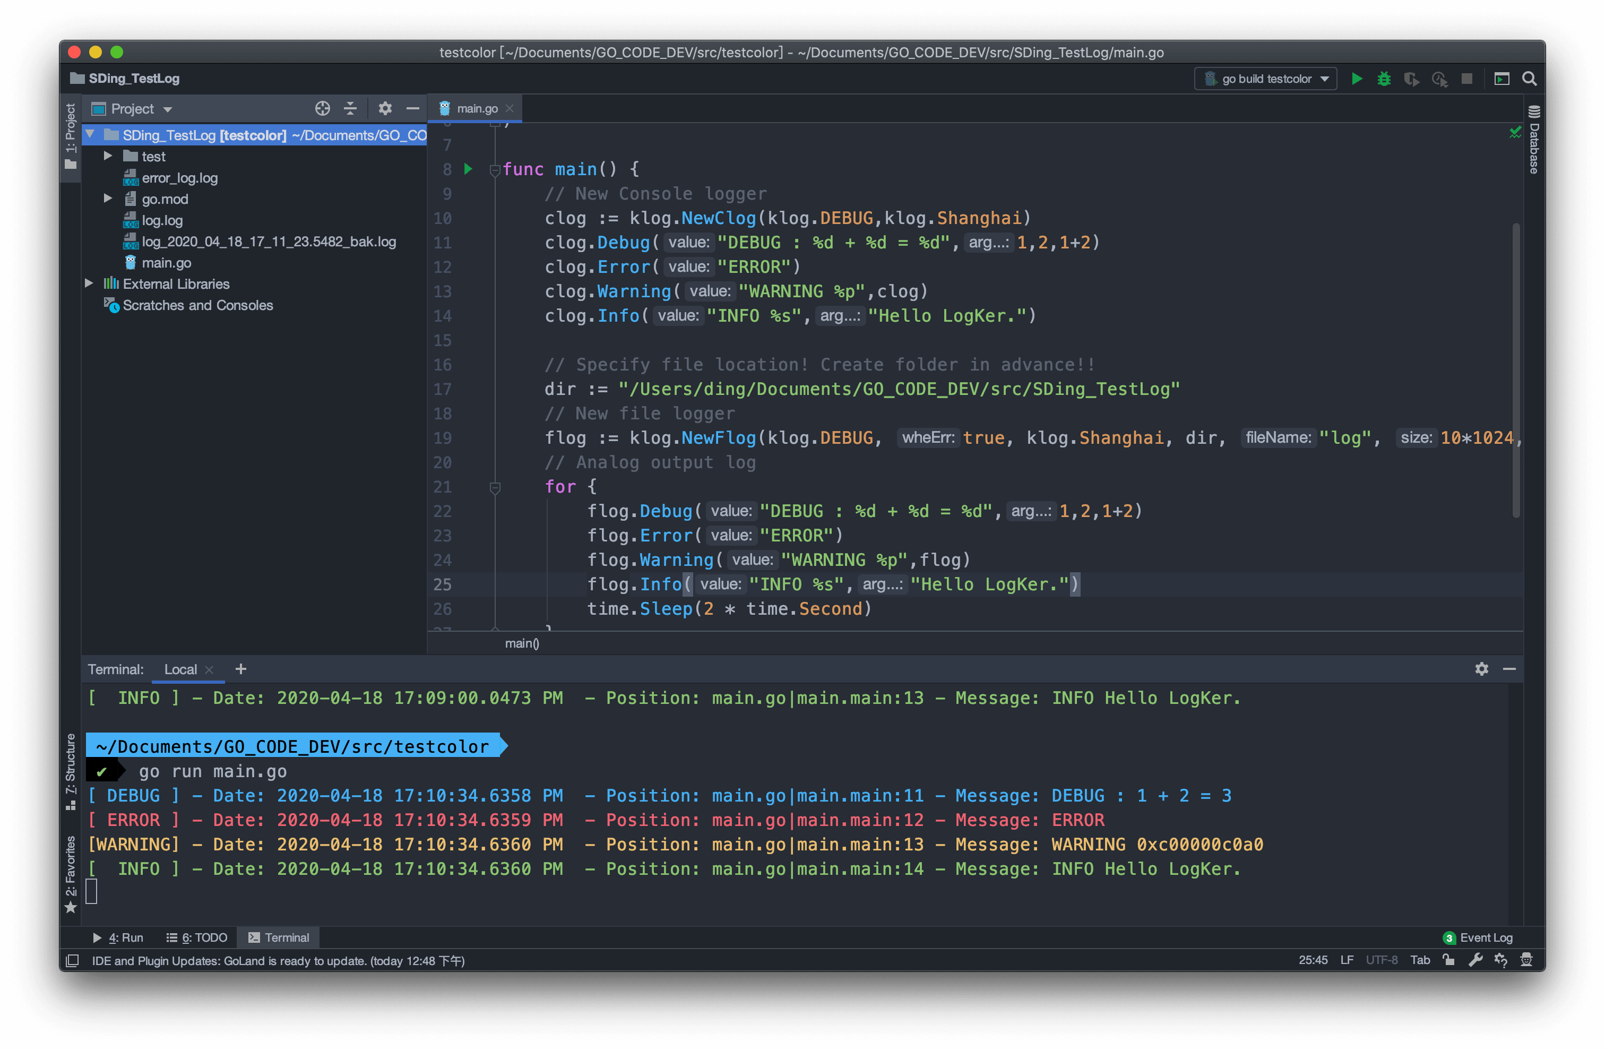Open the go build testcolor configuration dropdown
The height and width of the screenshot is (1050, 1605).
[1266, 79]
